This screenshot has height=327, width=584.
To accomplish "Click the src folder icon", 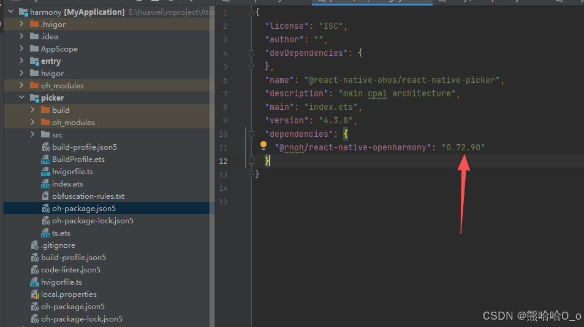I will point(45,134).
